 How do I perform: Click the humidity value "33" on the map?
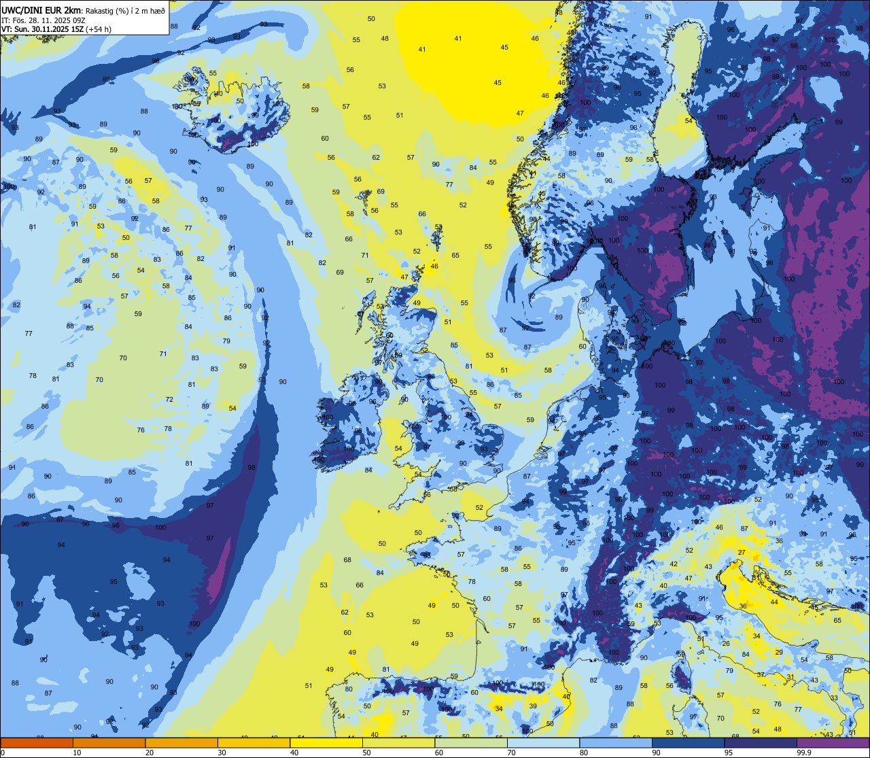click(x=834, y=698)
